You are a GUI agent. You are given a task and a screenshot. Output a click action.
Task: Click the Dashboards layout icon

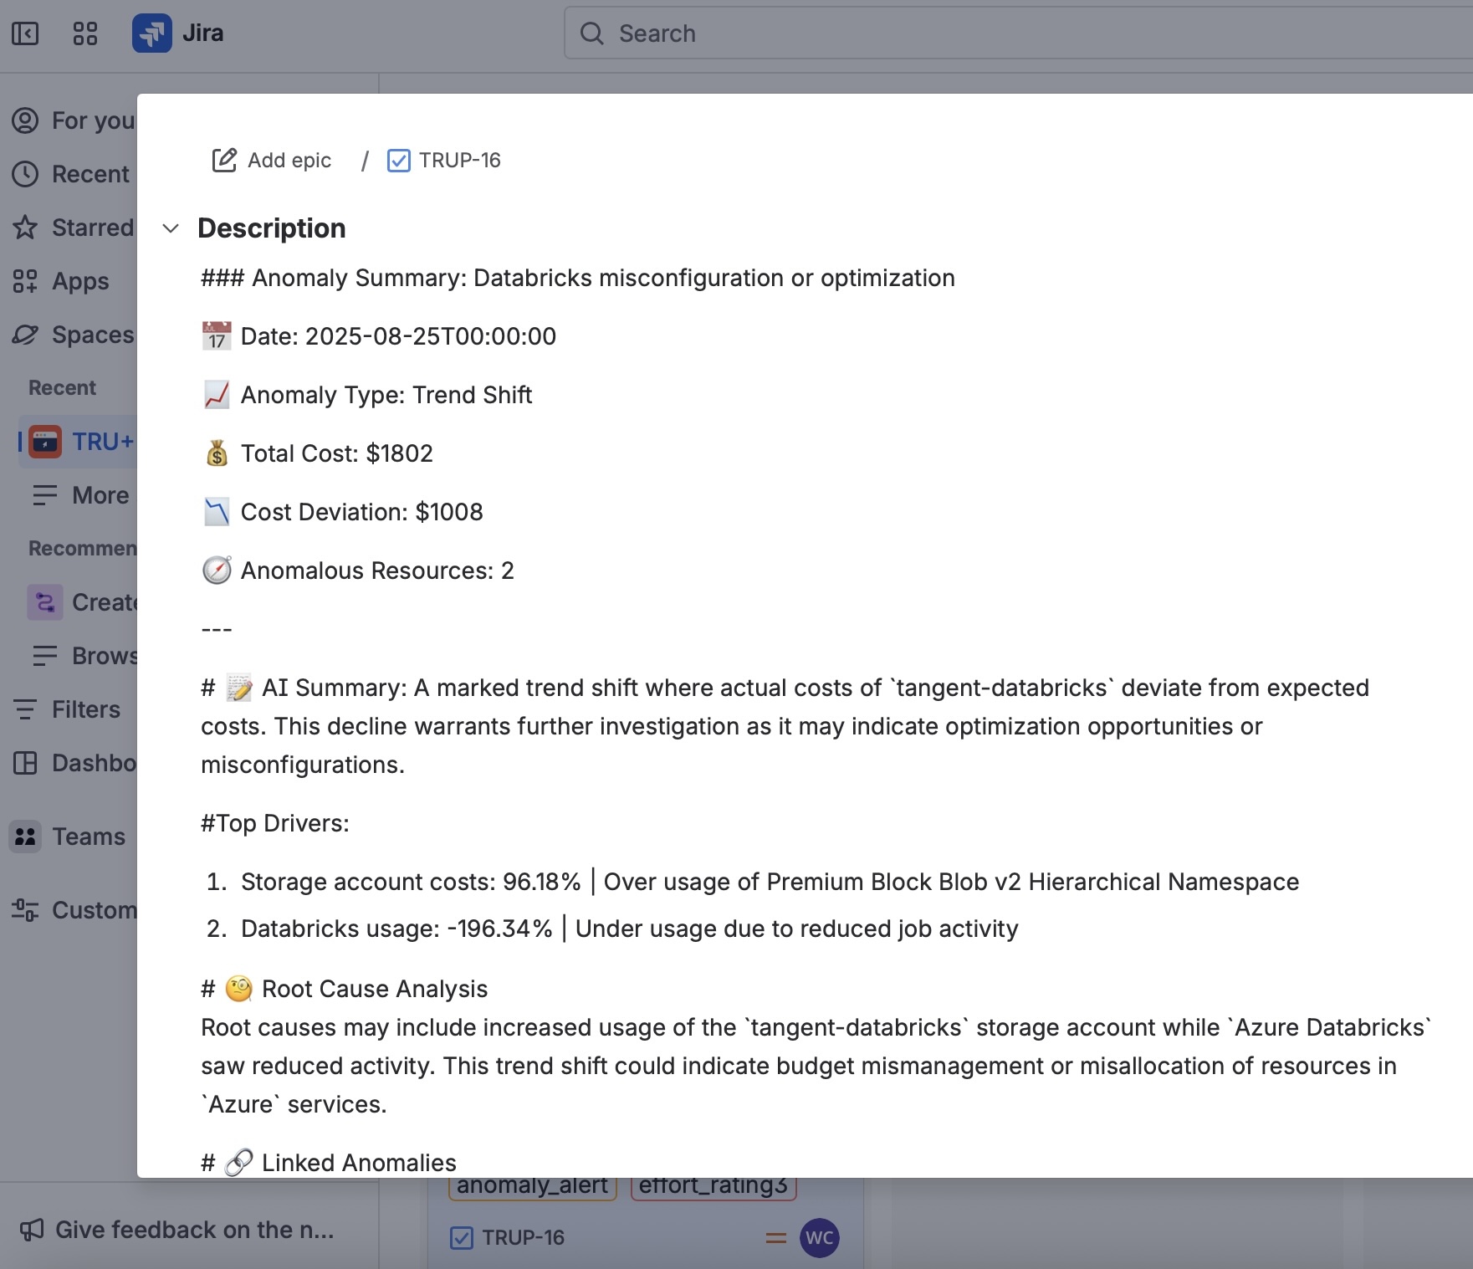coord(25,763)
